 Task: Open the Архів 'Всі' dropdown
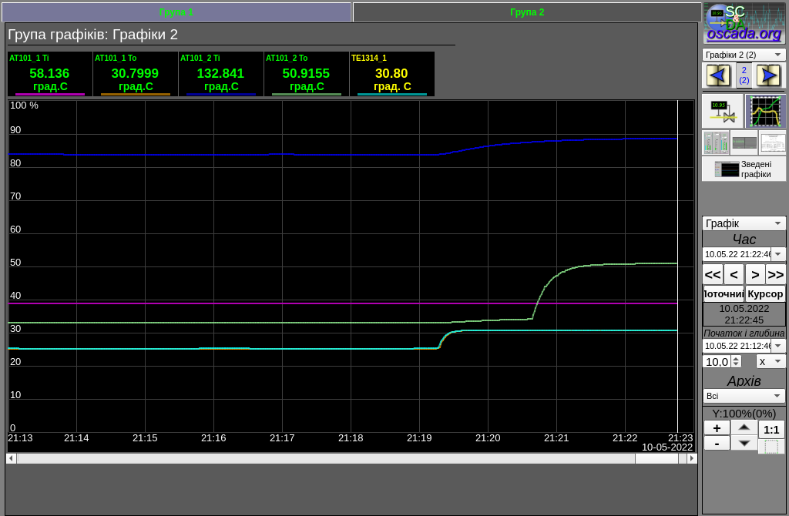point(744,396)
